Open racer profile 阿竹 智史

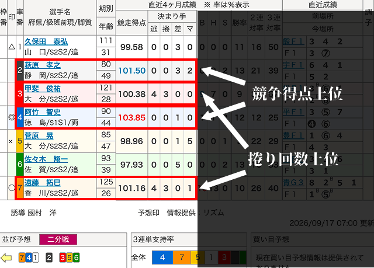pyautogui.click(x=43, y=112)
